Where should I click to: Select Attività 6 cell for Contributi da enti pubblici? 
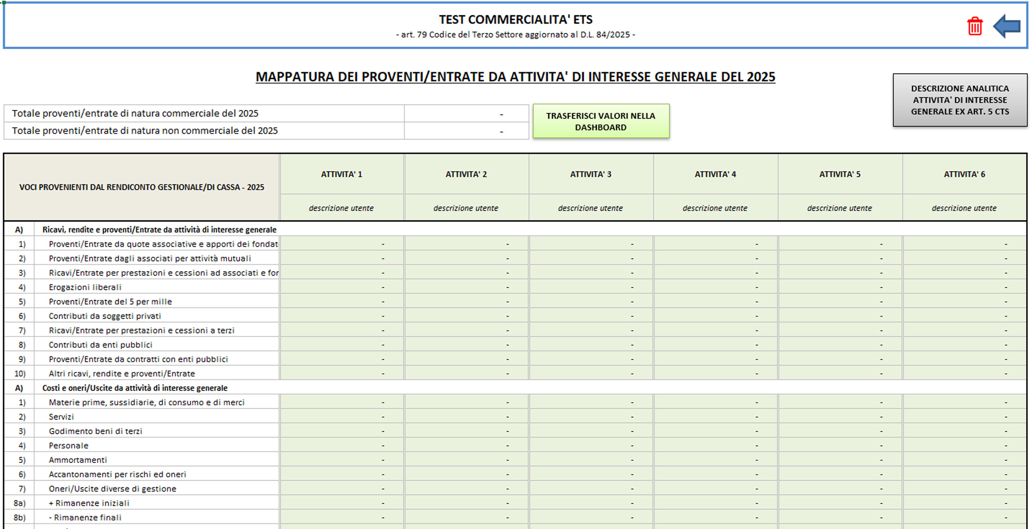[x=964, y=345]
